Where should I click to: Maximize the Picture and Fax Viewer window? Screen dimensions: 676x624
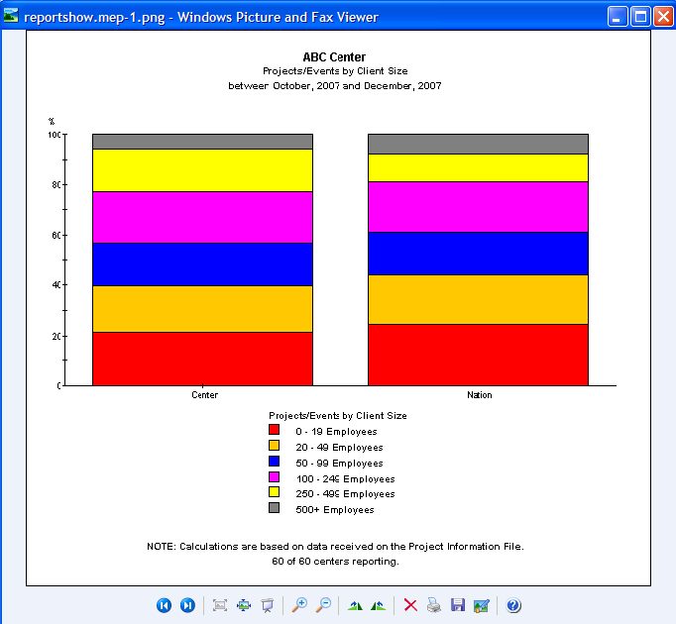640,17
